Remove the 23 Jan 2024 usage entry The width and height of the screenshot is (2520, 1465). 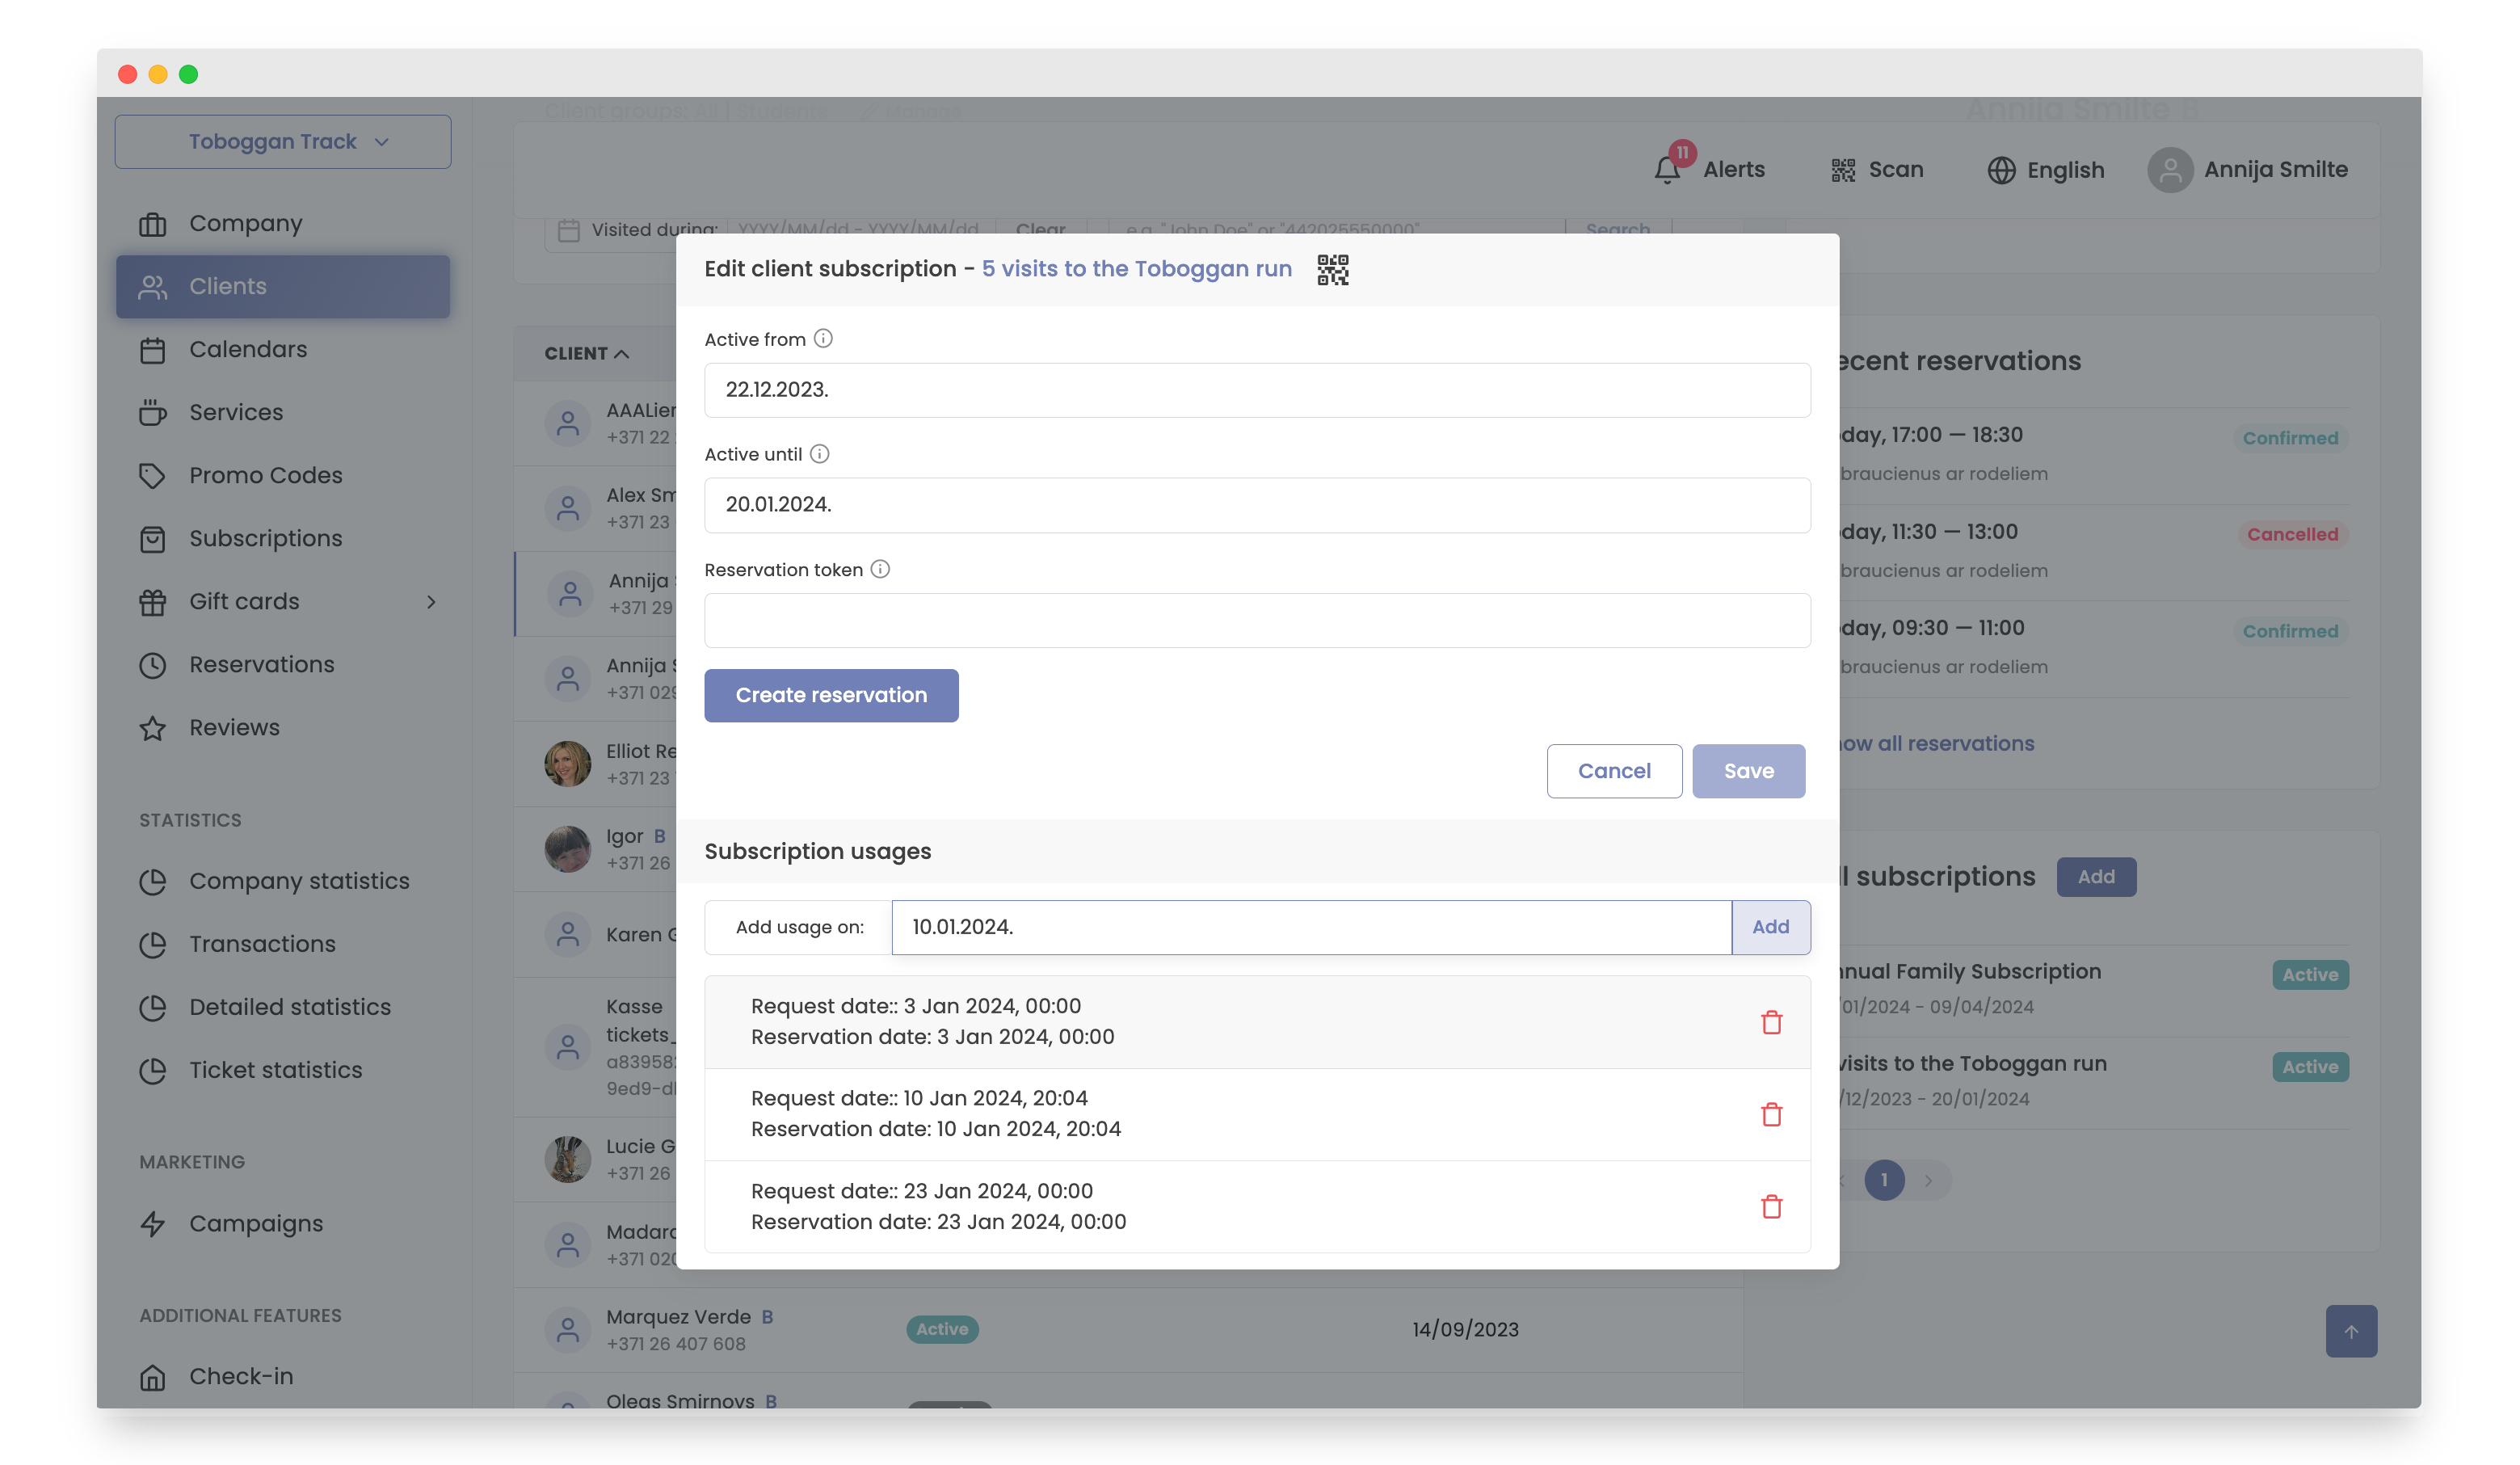(x=1771, y=1206)
